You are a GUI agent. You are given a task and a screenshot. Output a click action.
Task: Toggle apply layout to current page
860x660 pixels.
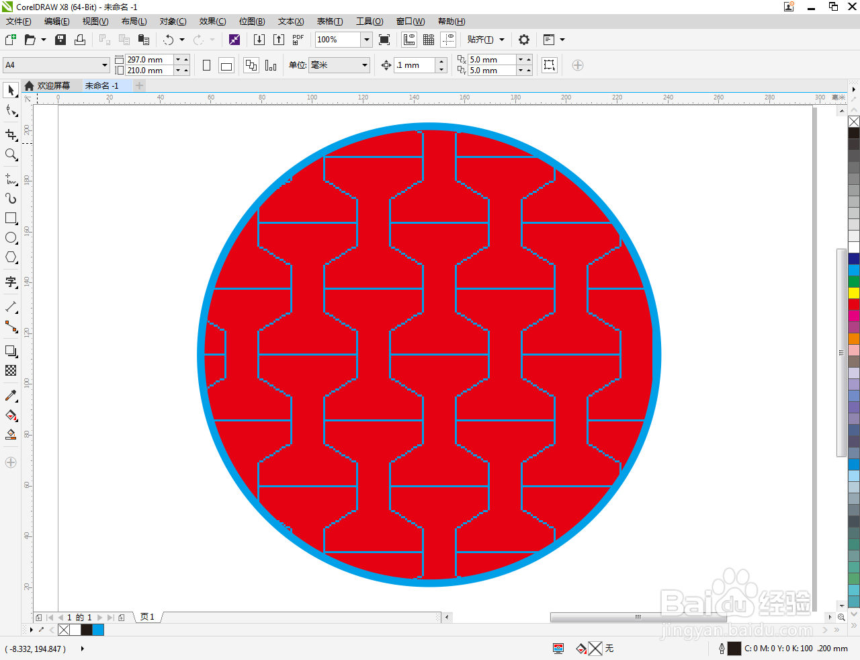[271, 65]
